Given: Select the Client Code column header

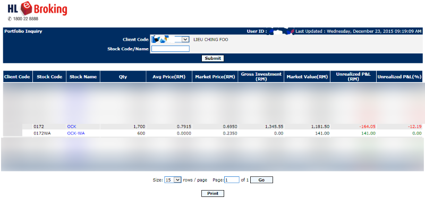Looking at the screenshot, I should [17, 77].
